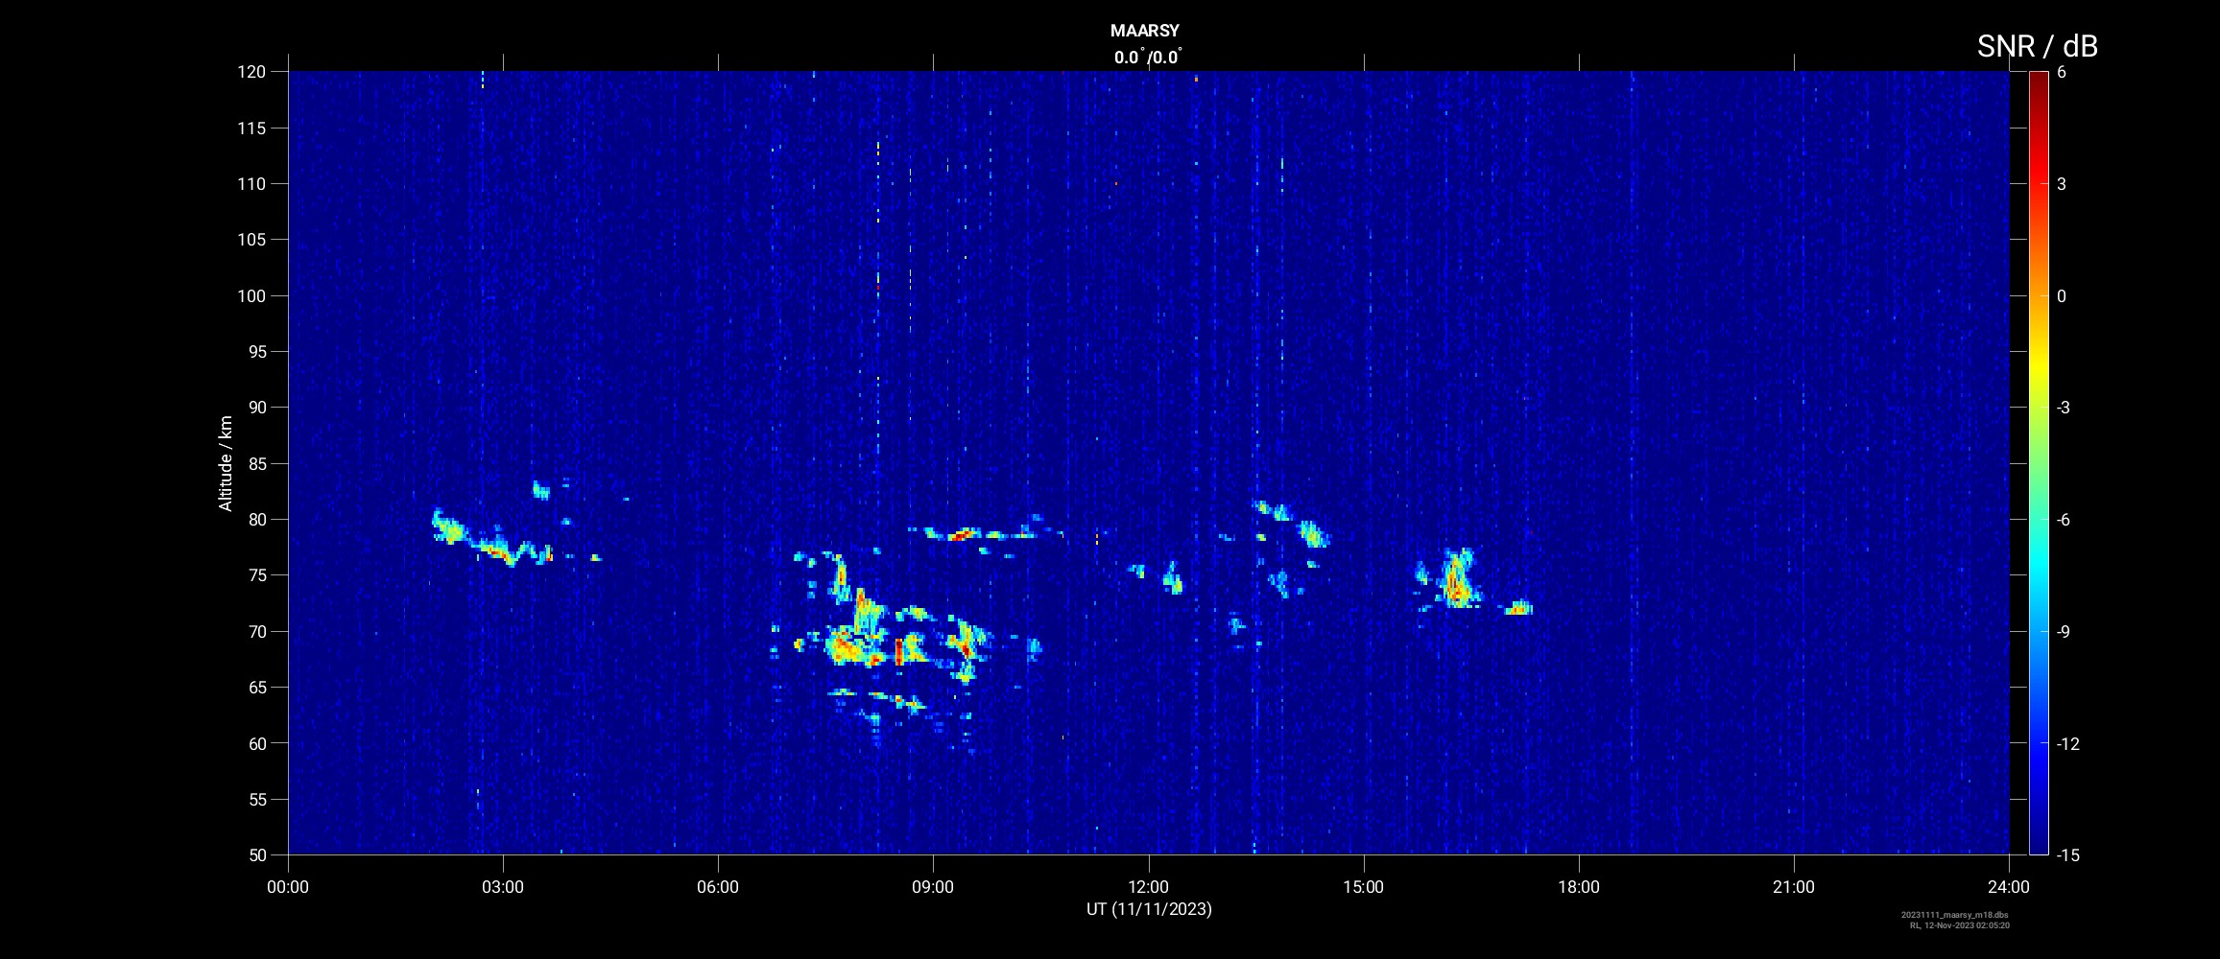Click the 24:00 time tick label

pyautogui.click(x=2009, y=887)
